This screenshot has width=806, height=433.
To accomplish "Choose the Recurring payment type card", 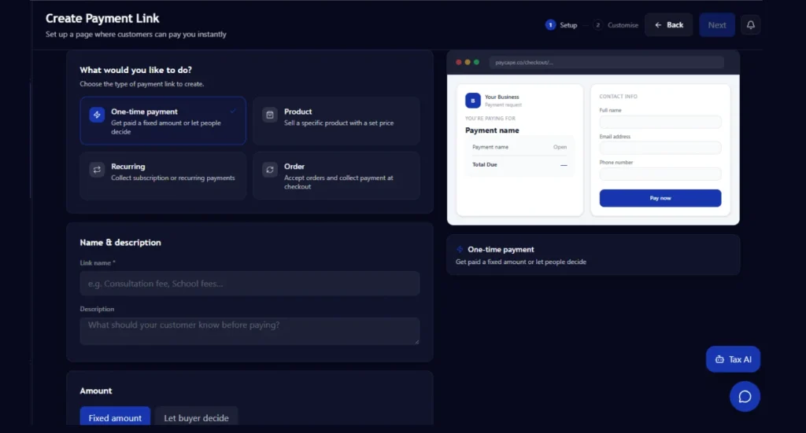I will (x=163, y=175).
